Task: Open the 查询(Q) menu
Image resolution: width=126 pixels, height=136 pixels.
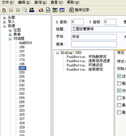Action: [x=40, y=2]
